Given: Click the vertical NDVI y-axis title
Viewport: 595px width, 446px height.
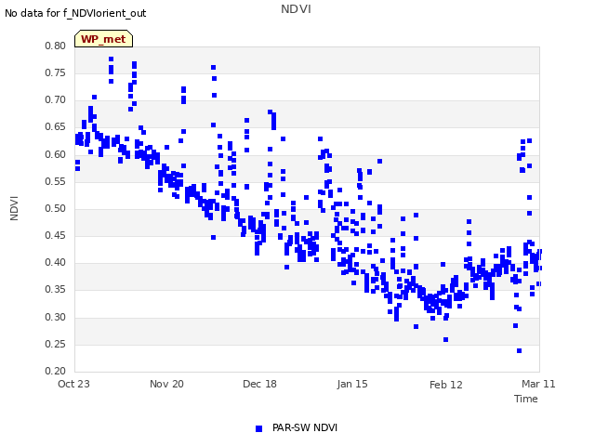Looking at the screenshot, I should (x=14, y=208).
